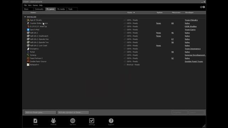Open Metascore 92 link for Team Fortress 2
Image resolution: width=228 pixels, height=128 pixels.
(172, 58)
